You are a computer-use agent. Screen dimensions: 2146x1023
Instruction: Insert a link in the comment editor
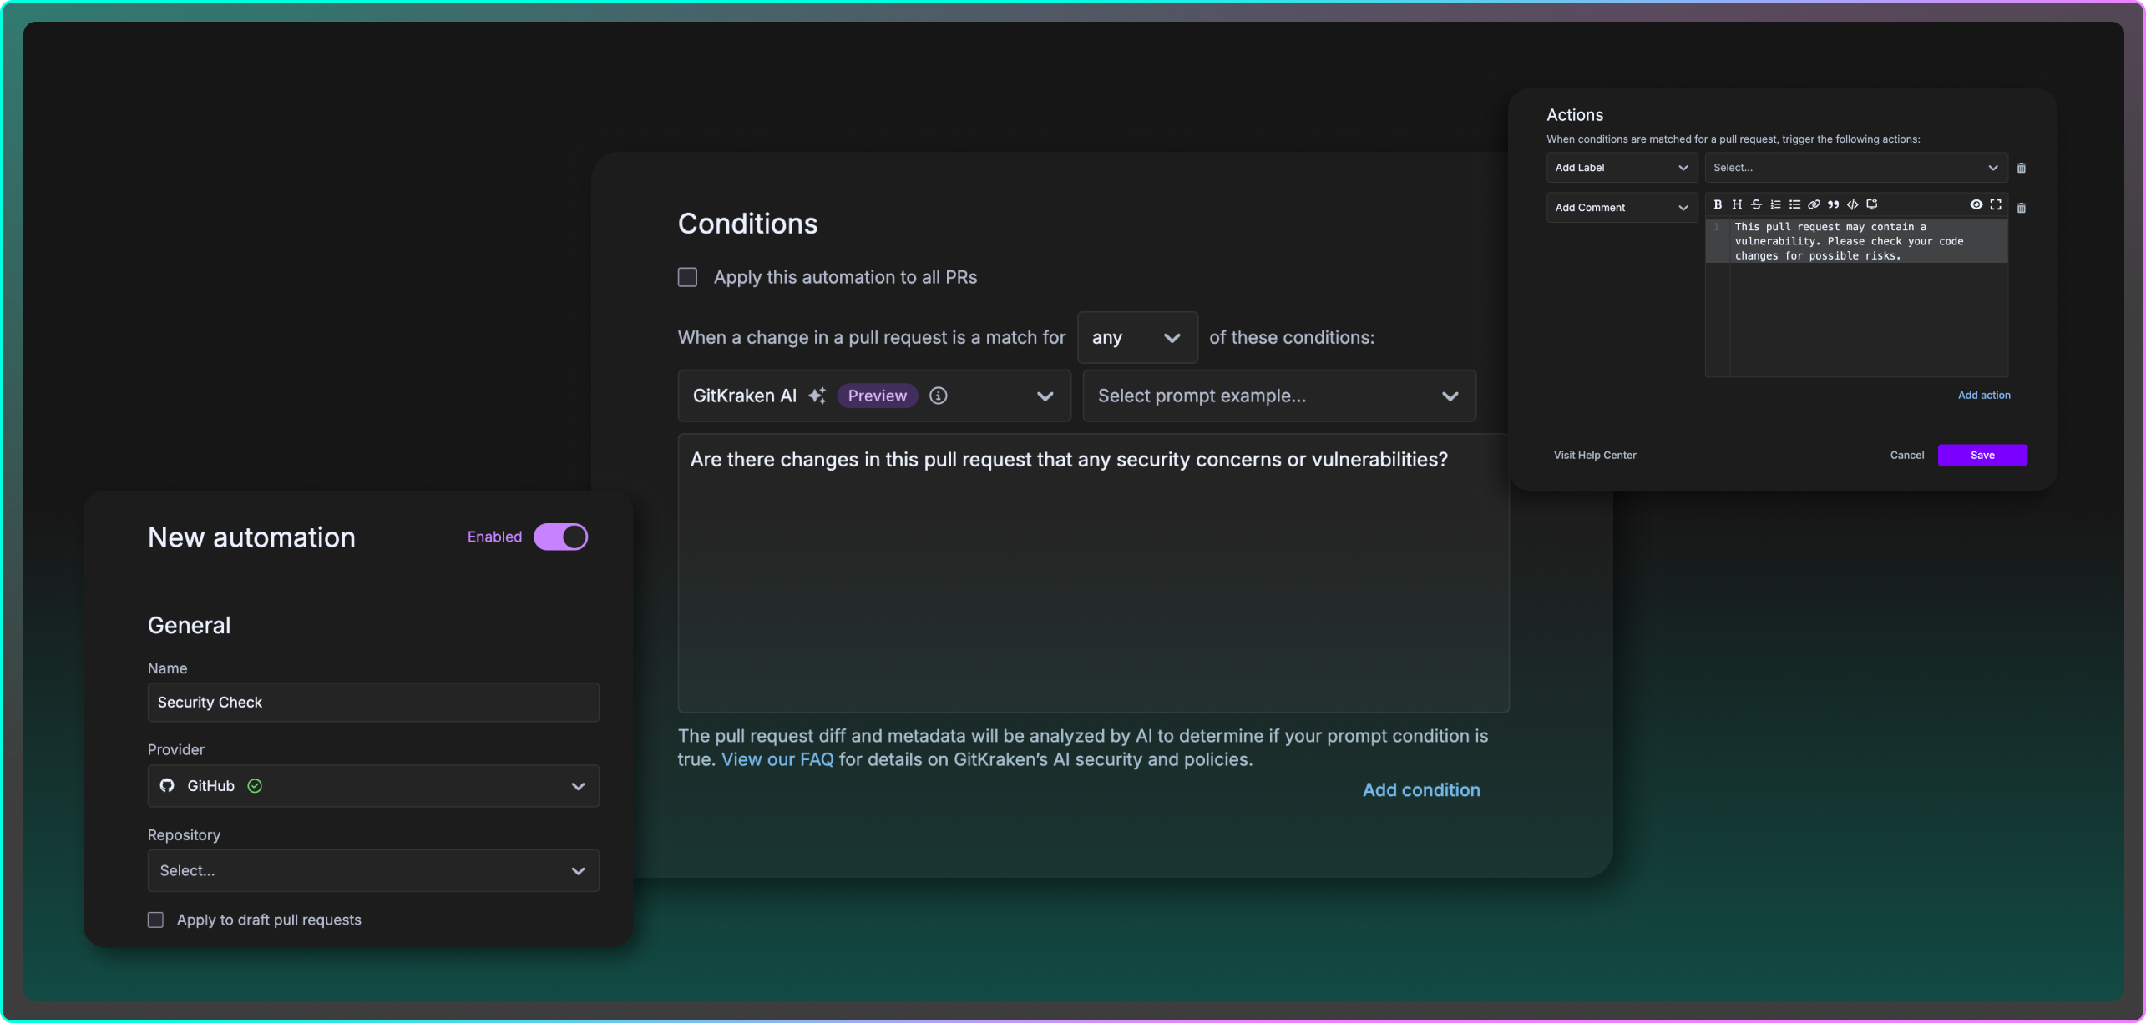pos(1814,204)
